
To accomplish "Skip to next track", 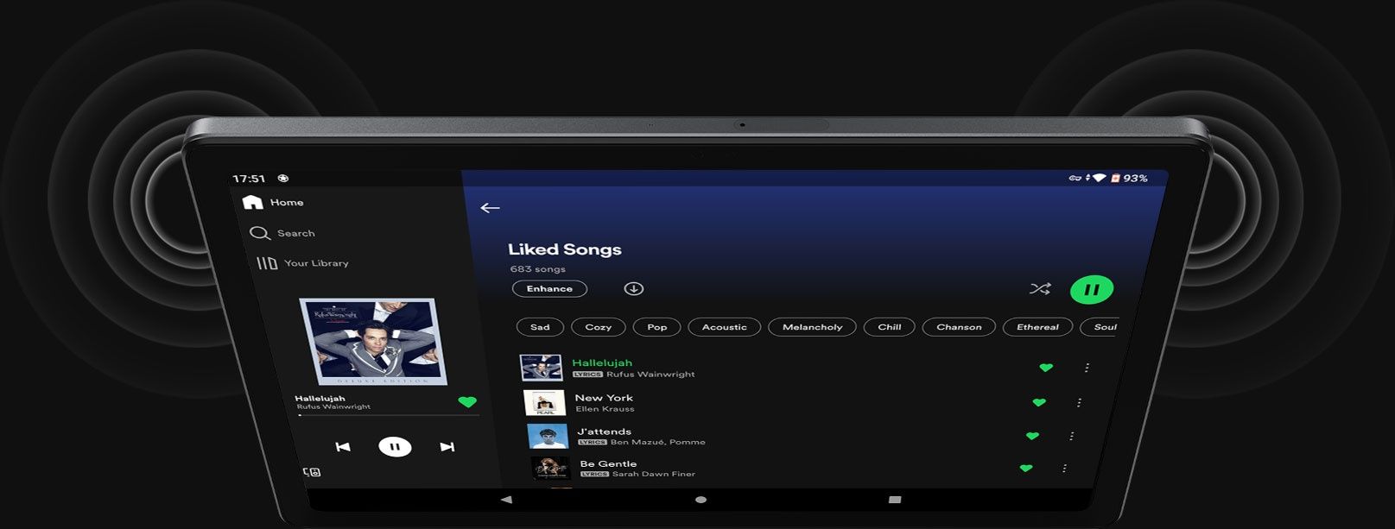I will (447, 446).
